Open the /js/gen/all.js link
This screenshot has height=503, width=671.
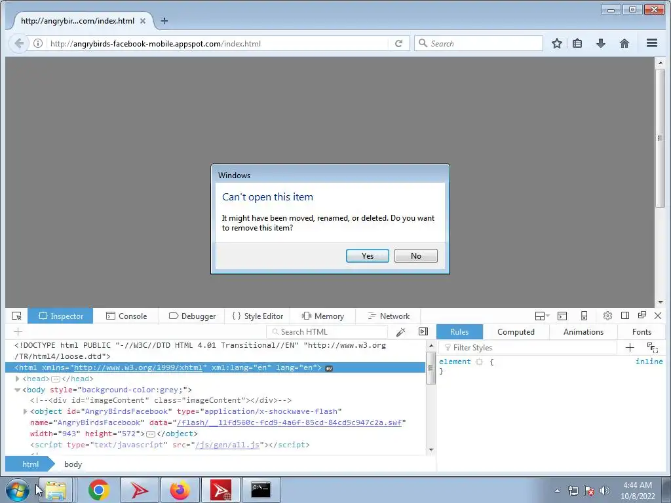227,445
